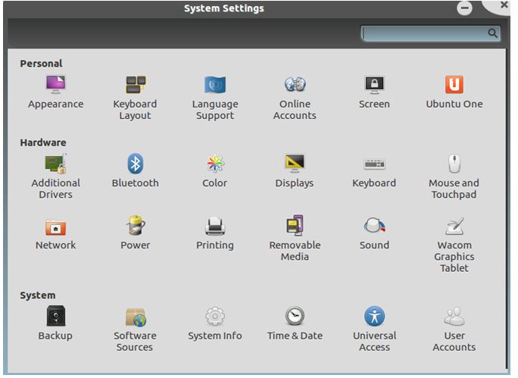This screenshot has height=378, width=518.
Task: Open the Printing settings
Action: pos(215,226)
